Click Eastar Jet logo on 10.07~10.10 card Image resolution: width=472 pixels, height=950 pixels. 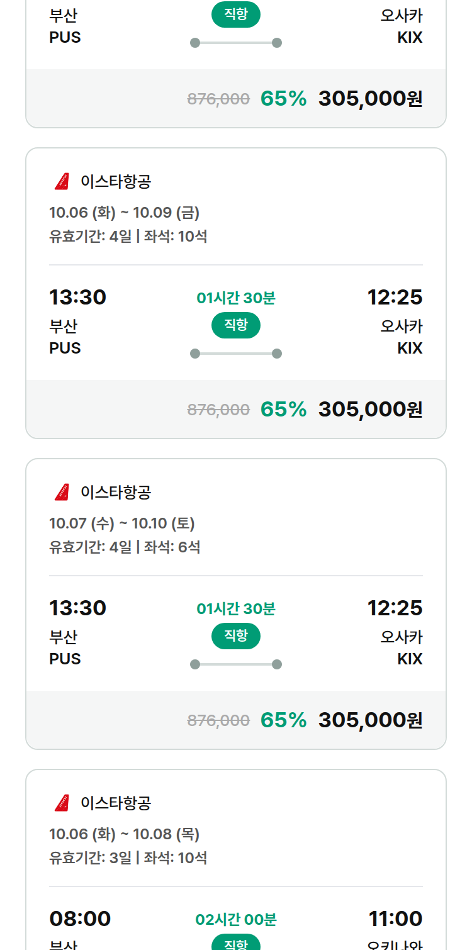click(62, 492)
